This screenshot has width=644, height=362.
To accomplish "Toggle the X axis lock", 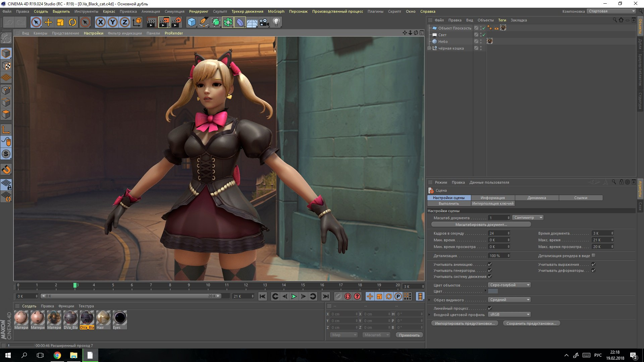I will coord(100,22).
